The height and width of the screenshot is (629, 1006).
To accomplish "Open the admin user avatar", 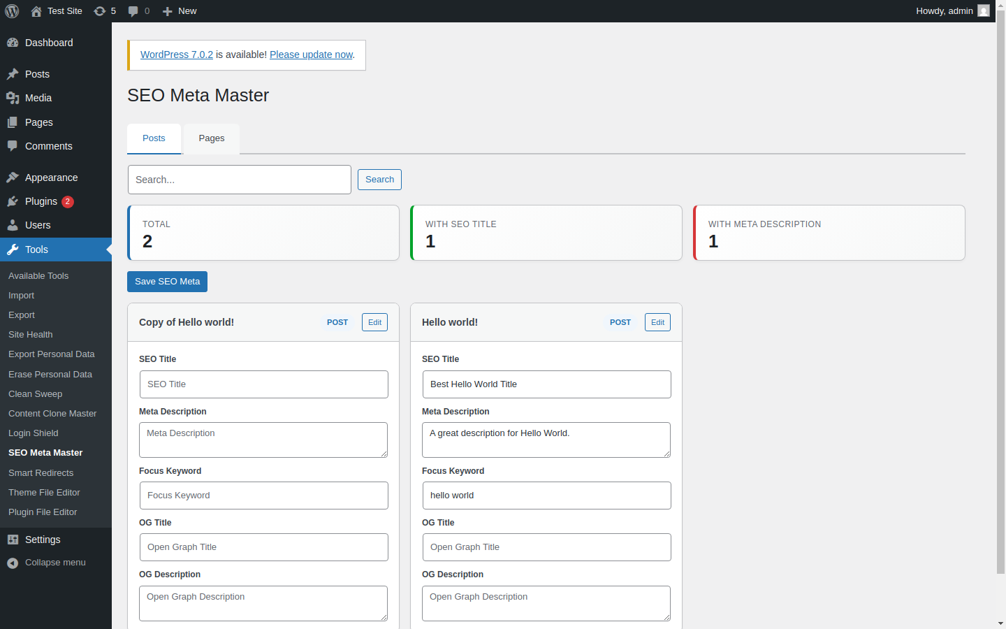I will [x=984, y=11].
